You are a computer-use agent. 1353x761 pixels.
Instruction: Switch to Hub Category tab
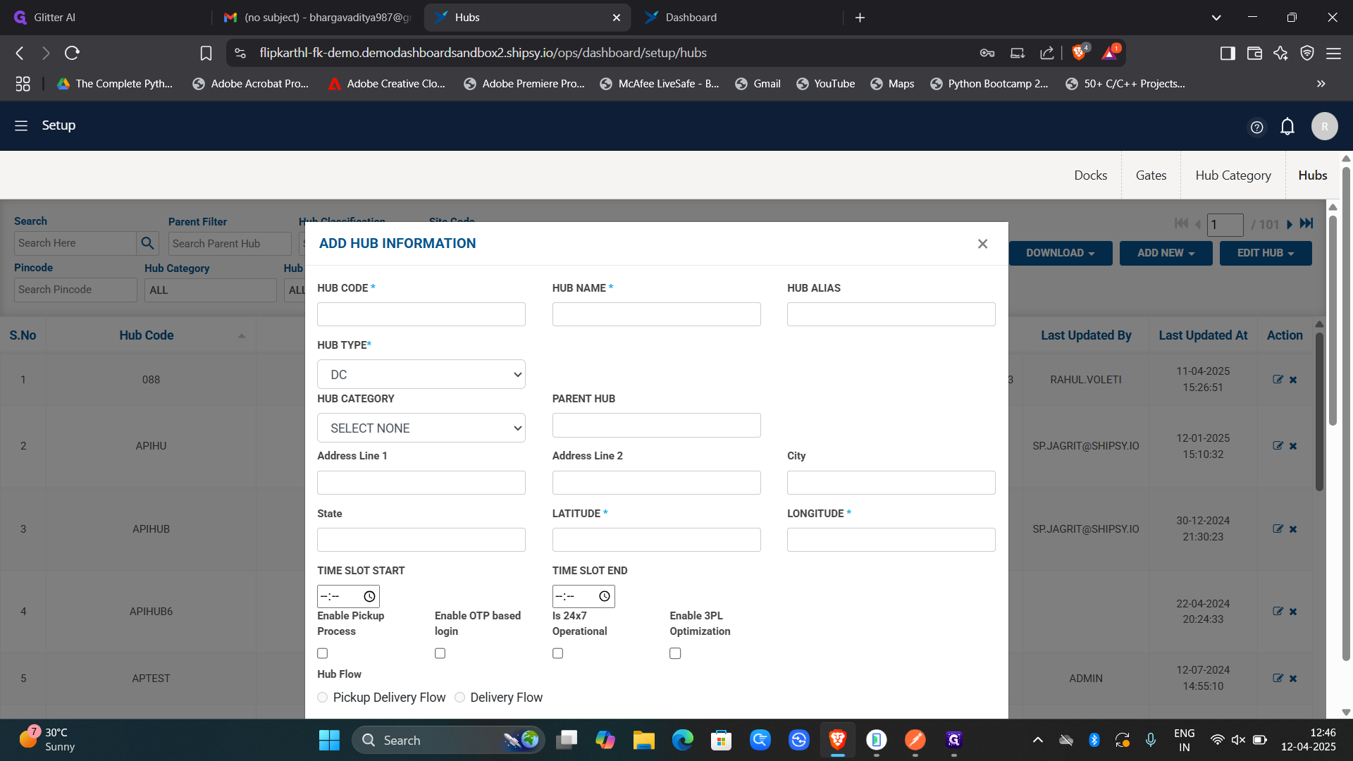(x=1233, y=175)
